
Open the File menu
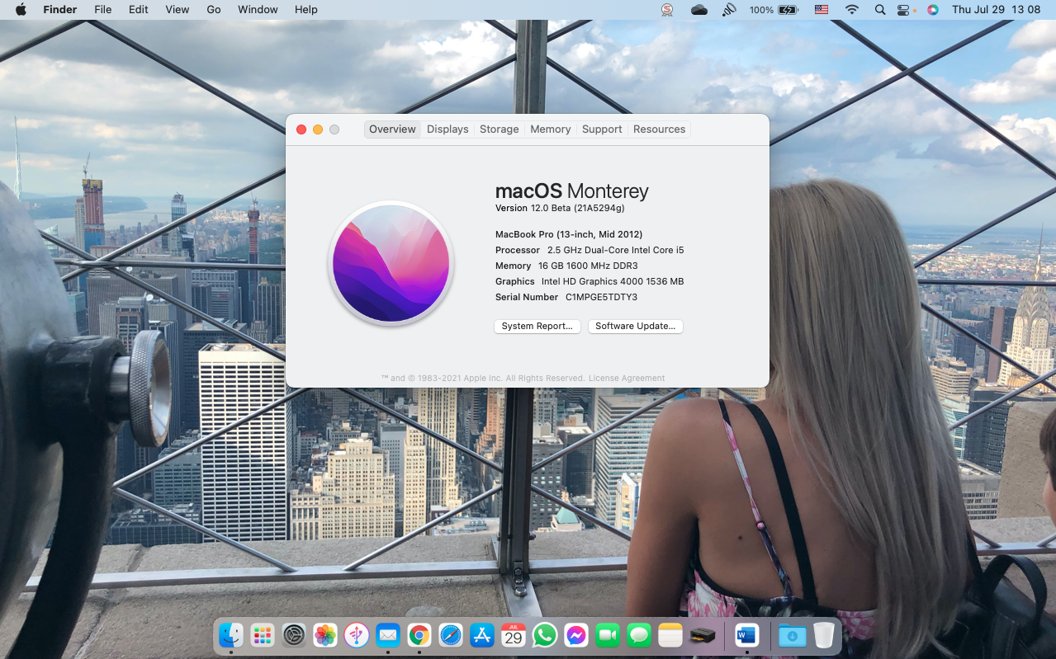click(102, 10)
